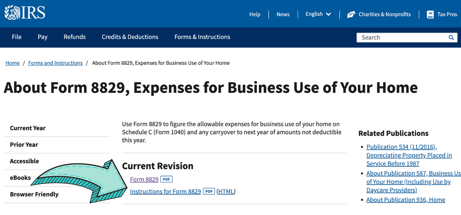This screenshot has width=461, height=215.
Task: Select Prior Year in the sidebar
Action: [24, 144]
